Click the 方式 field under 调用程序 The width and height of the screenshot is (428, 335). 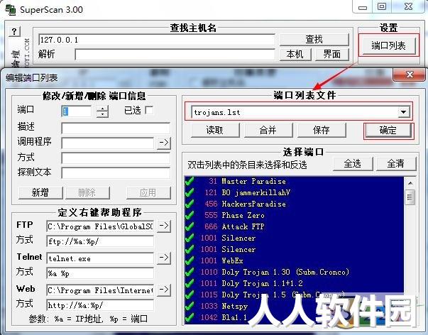[116, 158]
